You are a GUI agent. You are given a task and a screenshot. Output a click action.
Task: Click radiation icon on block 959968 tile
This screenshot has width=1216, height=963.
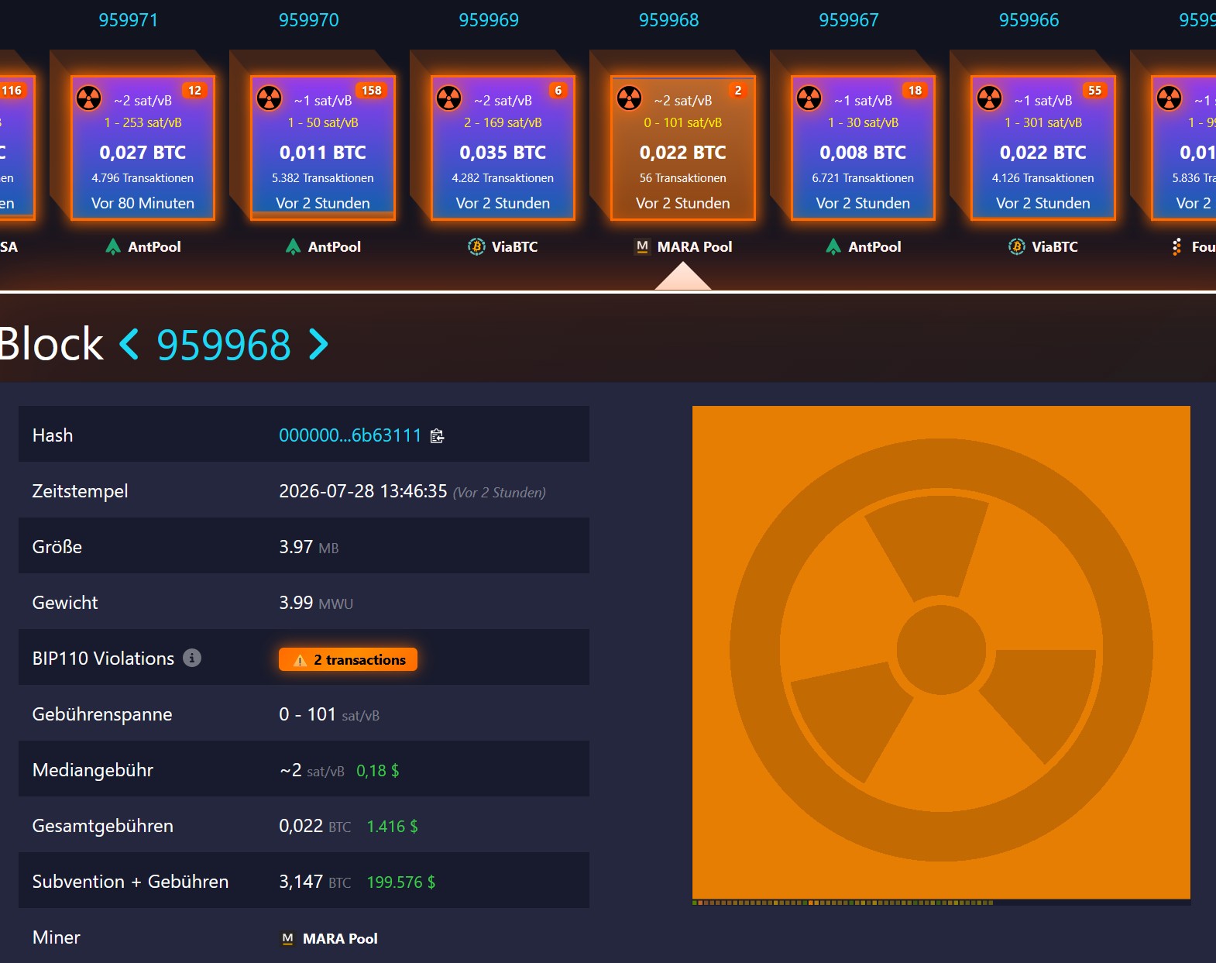point(629,98)
